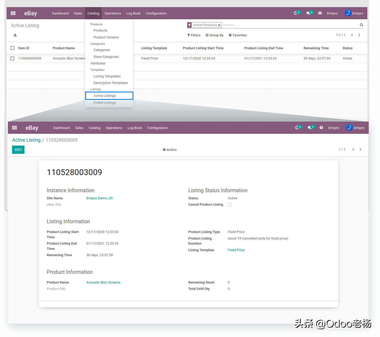Open Dashboard in top navbar

(x=60, y=13)
